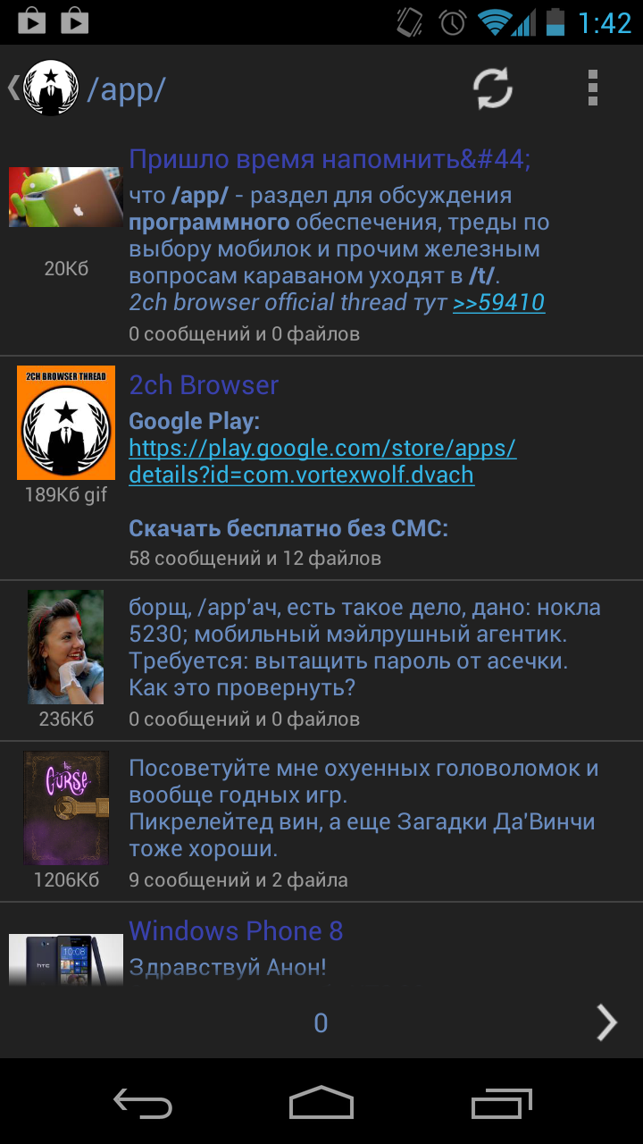View the woman with red headband thumbnail
This screenshot has height=1144, width=643.
click(x=65, y=647)
